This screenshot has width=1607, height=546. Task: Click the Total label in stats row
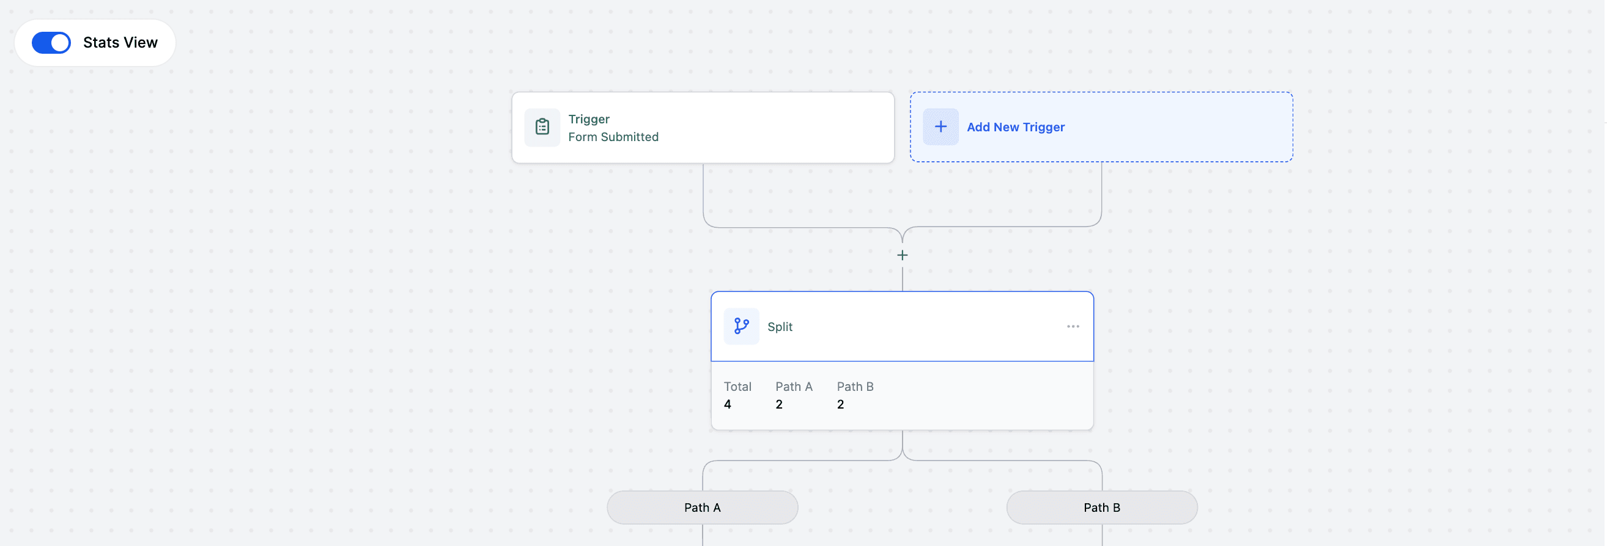click(x=737, y=387)
